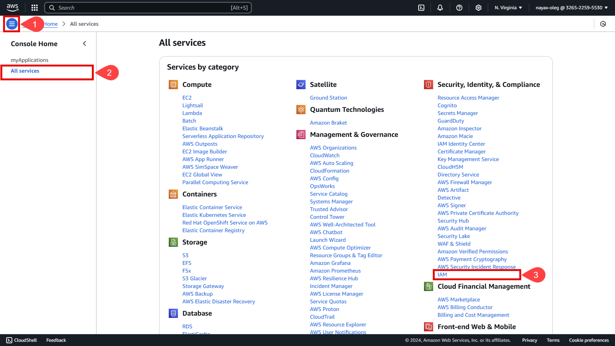The height and width of the screenshot is (346, 615).
Task: Open Systems Manager
Action: tap(331, 201)
